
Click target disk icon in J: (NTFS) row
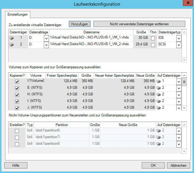tap(159, 108)
